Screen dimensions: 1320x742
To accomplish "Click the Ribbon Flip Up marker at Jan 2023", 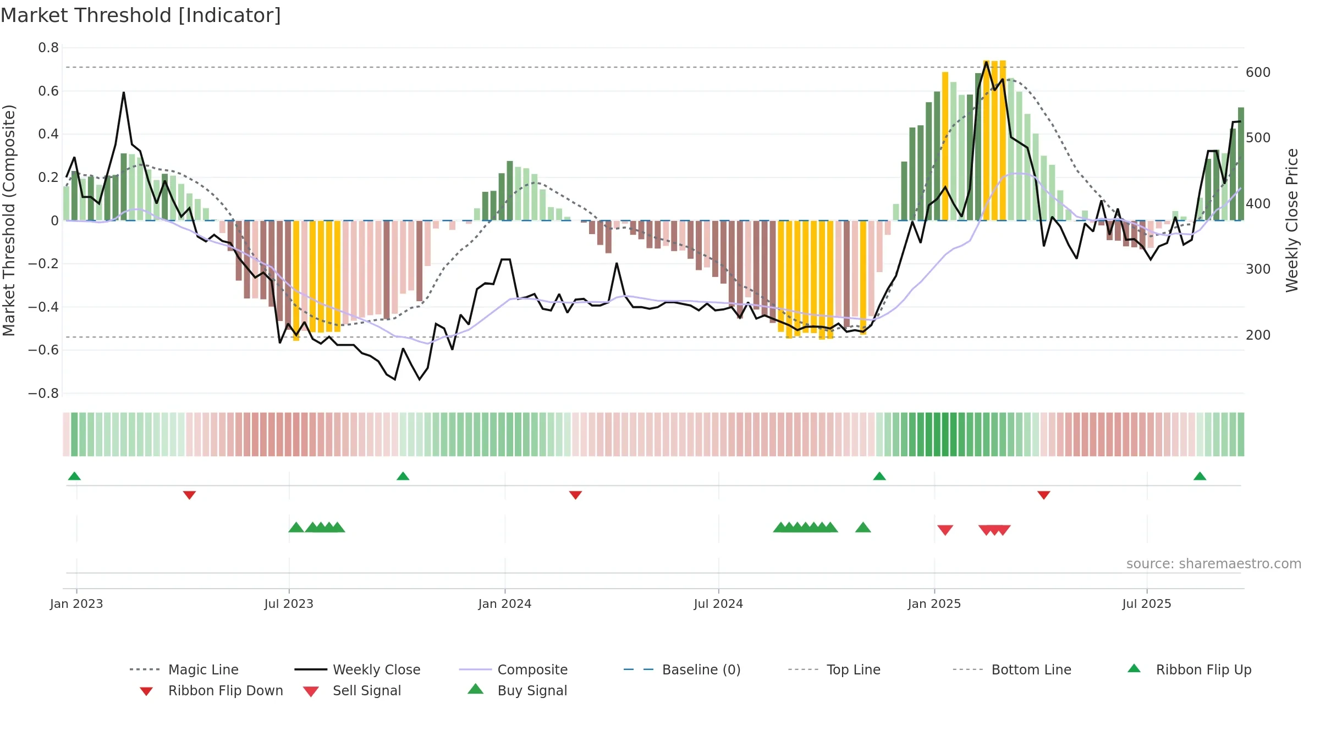I will pos(74,476).
